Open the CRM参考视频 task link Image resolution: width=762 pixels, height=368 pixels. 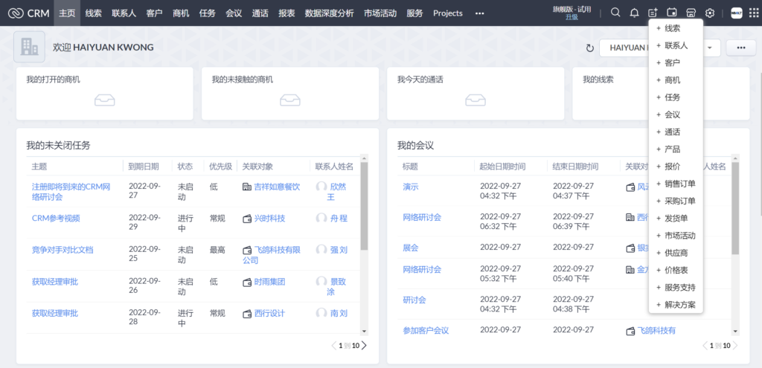coord(56,219)
